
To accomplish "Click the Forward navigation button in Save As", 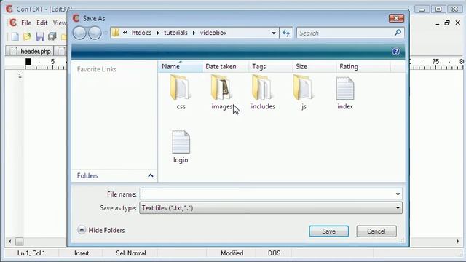I will pos(95,33).
